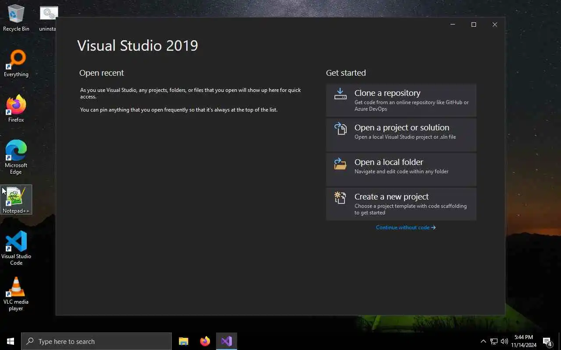Close the Visual Studio 2019 window
Viewport: 561px width, 350px height.
click(x=495, y=24)
